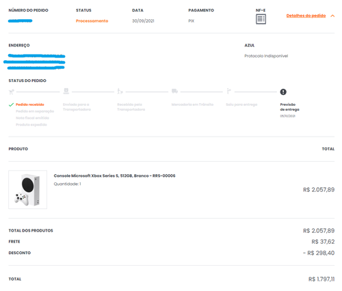Click the Saiu para entrega label
This screenshot has height=291, width=342.
point(241,105)
